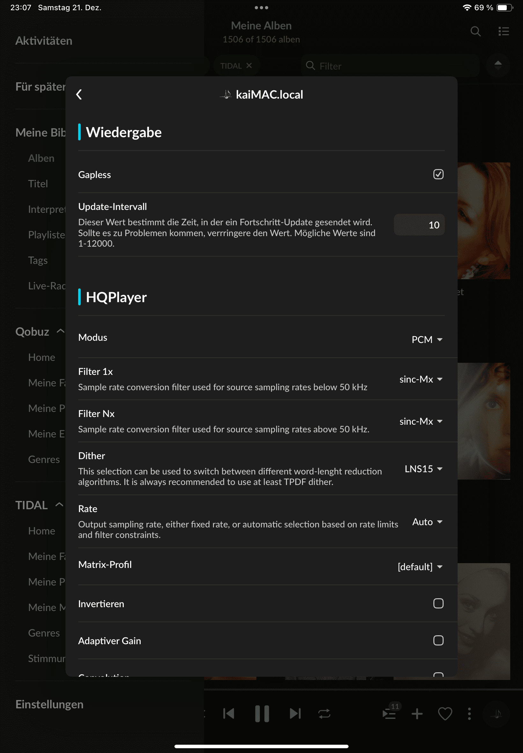Open Aktivitäten in sidebar
This screenshot has height=753, width=523.
tap(44, 41)
